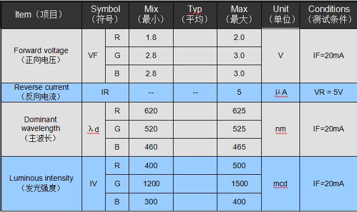Image resolution: width=357 pixels, height=212 pixels.
Task: Click the V unit cell
Action: 281,56
